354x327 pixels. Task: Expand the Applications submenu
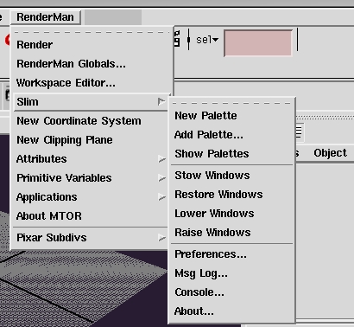click(91, 197)
